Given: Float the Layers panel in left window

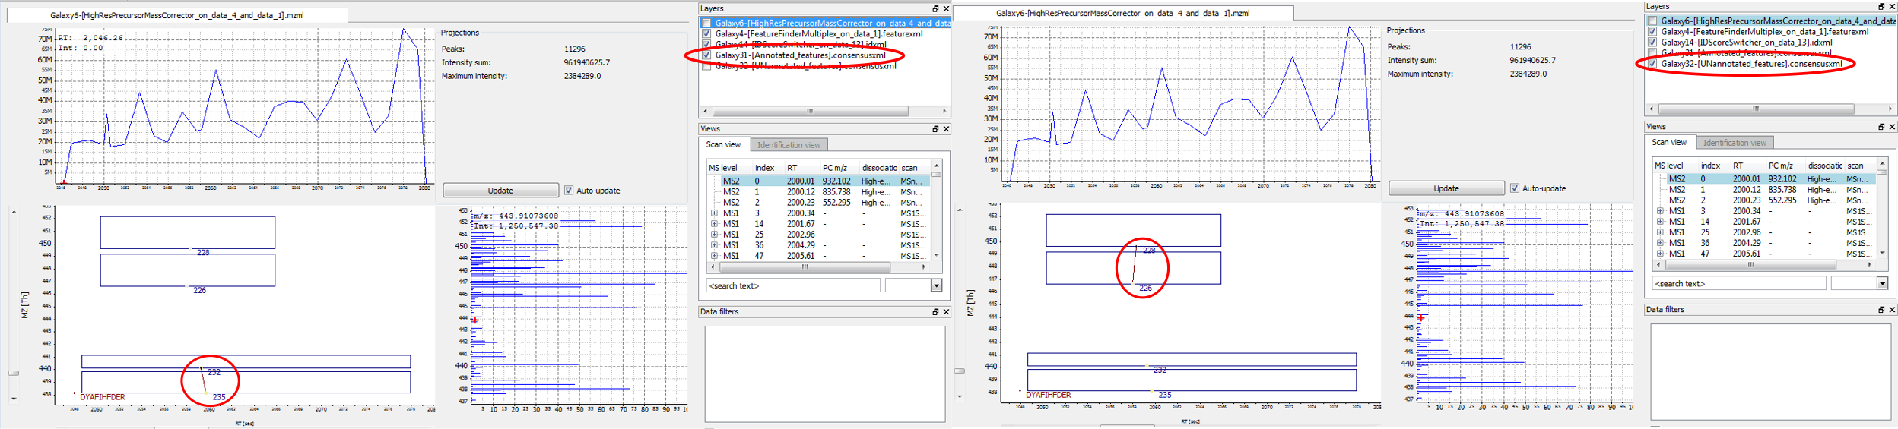Looking at the screenshot, I should (935, 8).
